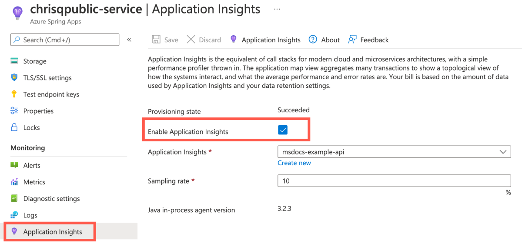Viewport: 522px width, 244px height.
Task: Click the Storage icon in the sidebar
Action: [x=14, y=61]
